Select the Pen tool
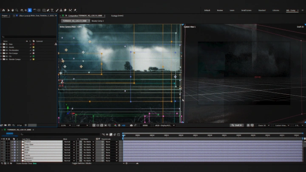 click(x=48, y=10)
